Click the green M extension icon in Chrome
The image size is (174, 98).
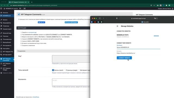pyautogui.click(x=169, y=5)
